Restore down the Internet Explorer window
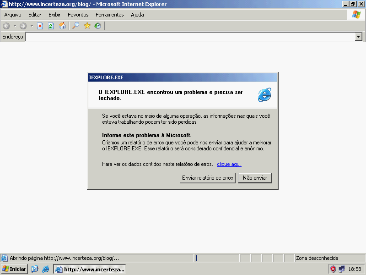Screen dimensions: 366x275 point(352,4)
